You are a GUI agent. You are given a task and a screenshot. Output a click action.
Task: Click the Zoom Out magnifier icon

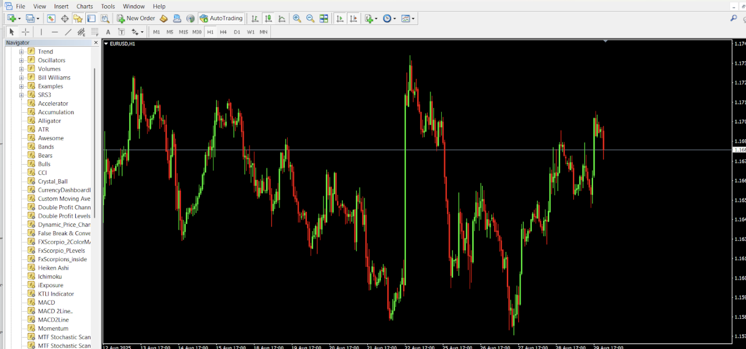point(311,19)
